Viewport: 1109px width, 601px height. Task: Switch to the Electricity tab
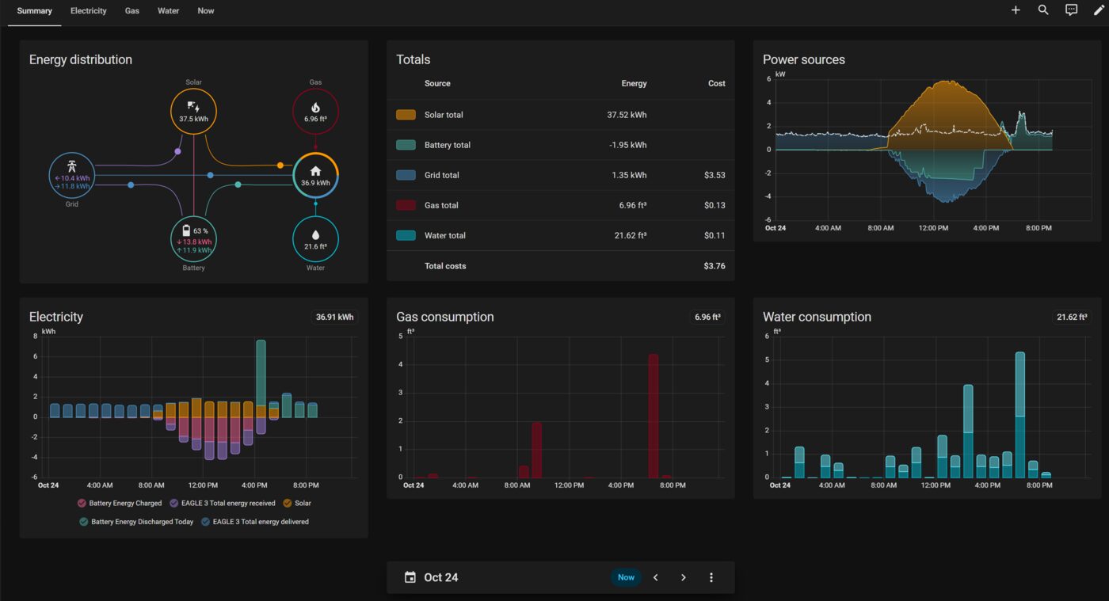click(88, 11)
